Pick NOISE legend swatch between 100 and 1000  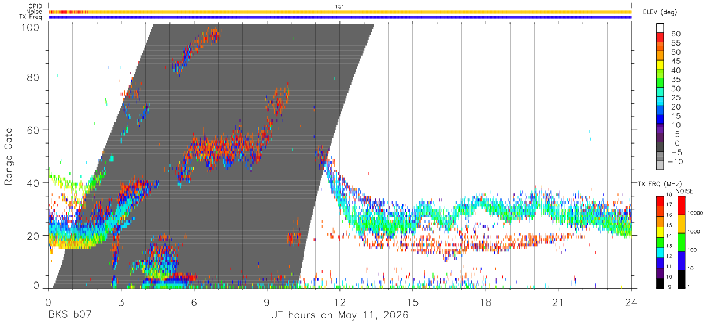(x=680, y=241)
